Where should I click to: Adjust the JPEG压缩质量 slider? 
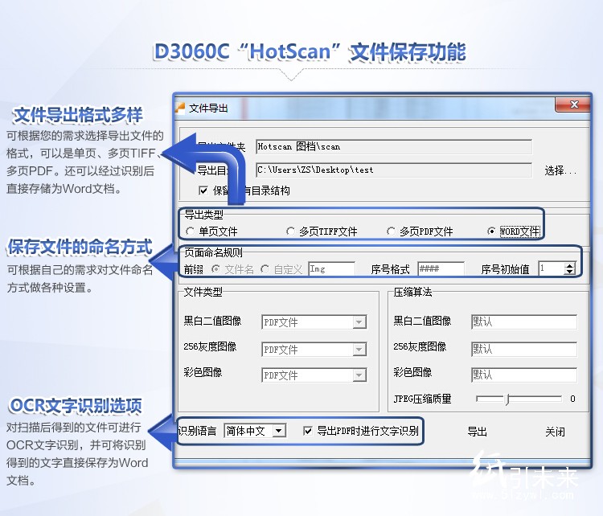[x=507, y=399]
